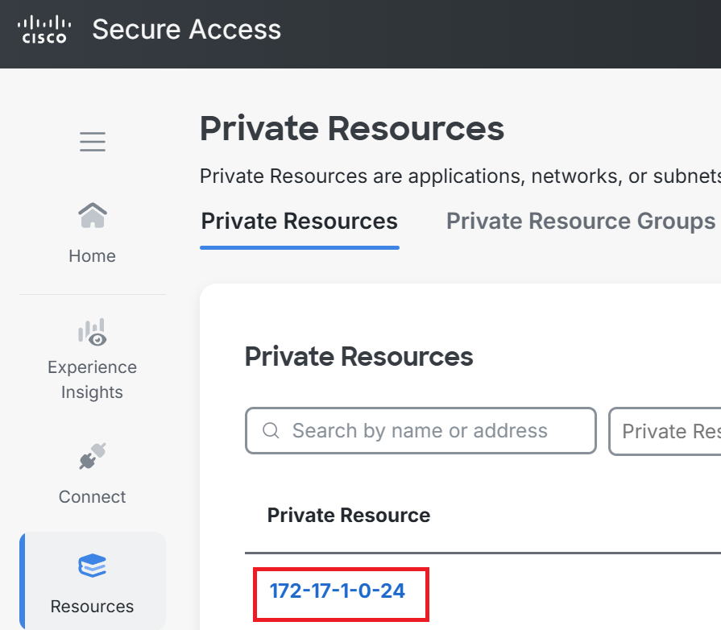Go to Home via its text label
This screenshot has height=630, width=721.
click(x=92, y=255)
